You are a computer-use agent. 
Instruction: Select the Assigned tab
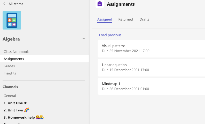pyautogui.click(x=105, y=19)
